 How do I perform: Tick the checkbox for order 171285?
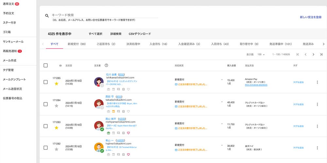45,82
